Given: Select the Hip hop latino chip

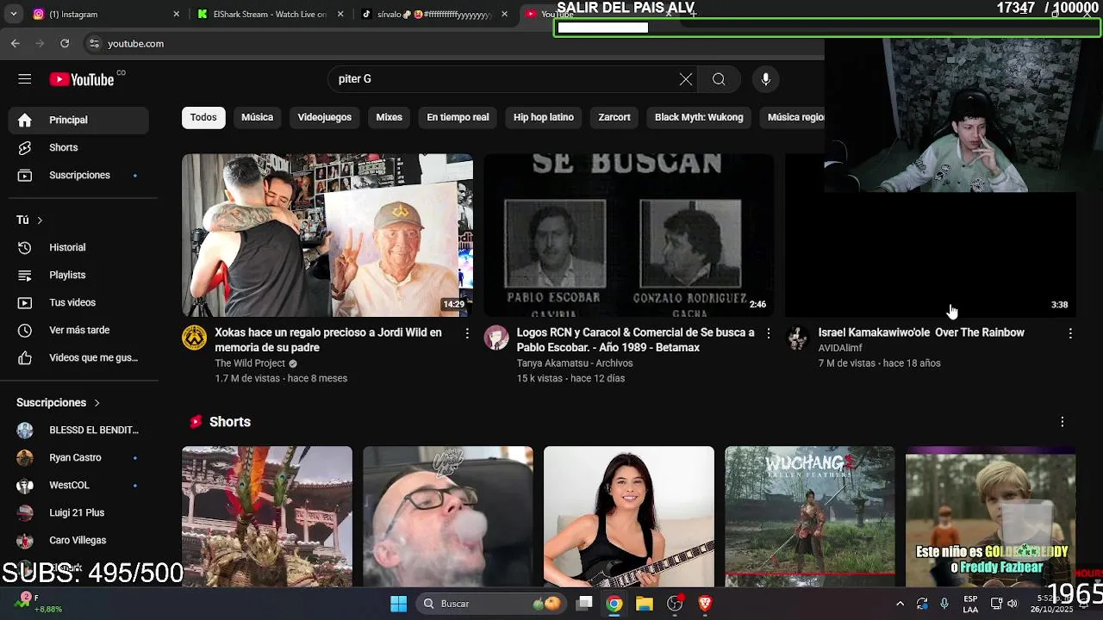Looking at the screenshot, I should (x=544, y=117).
